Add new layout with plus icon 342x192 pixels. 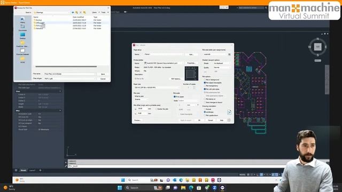[40, 170]
